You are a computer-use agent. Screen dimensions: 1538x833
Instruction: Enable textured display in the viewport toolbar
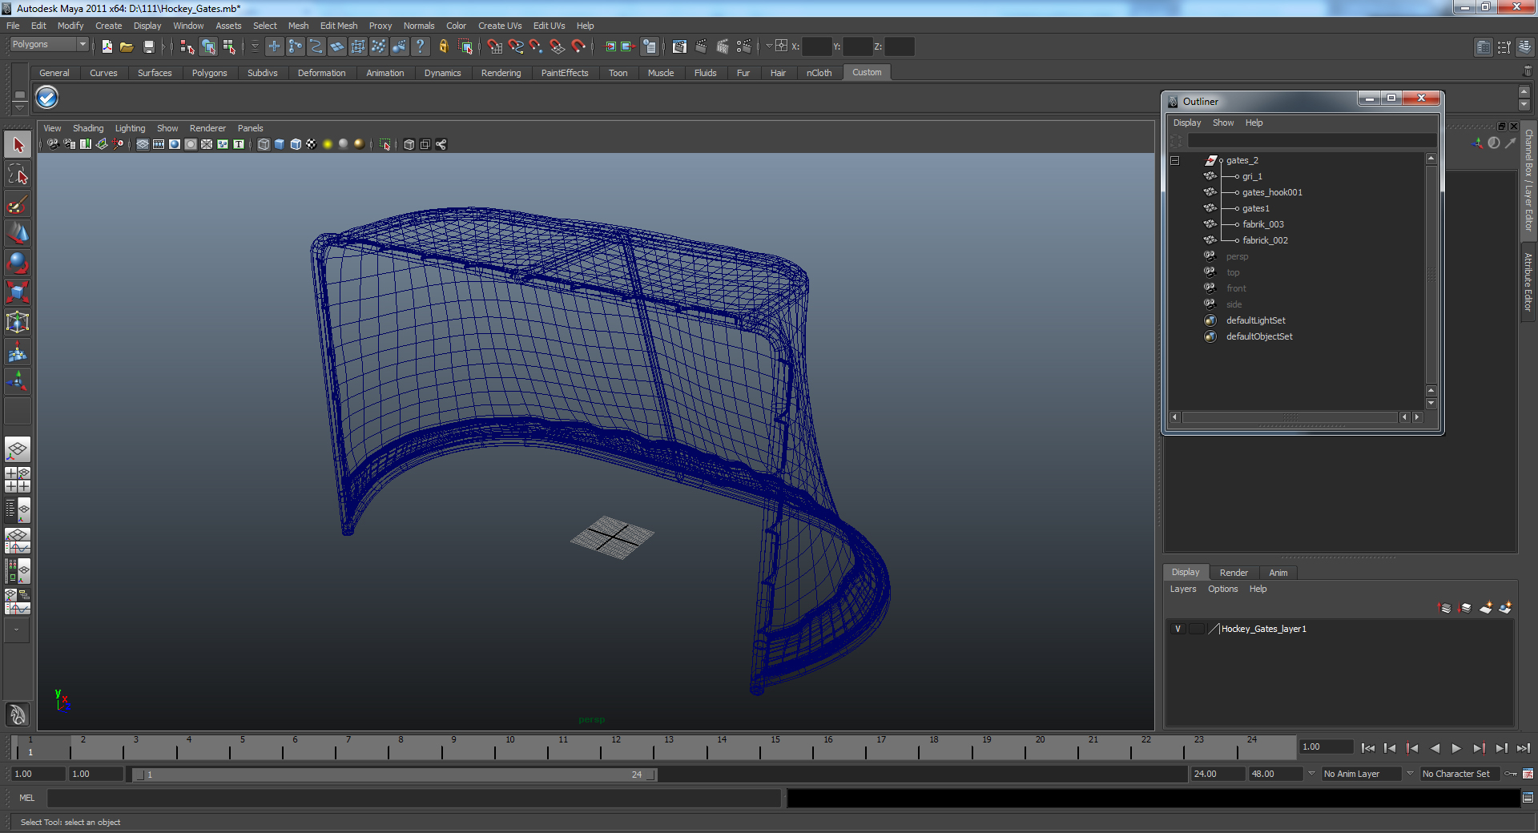[311, 144]
